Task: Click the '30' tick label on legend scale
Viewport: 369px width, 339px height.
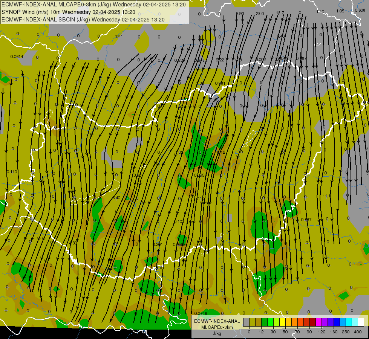Action: click(273, 332)
